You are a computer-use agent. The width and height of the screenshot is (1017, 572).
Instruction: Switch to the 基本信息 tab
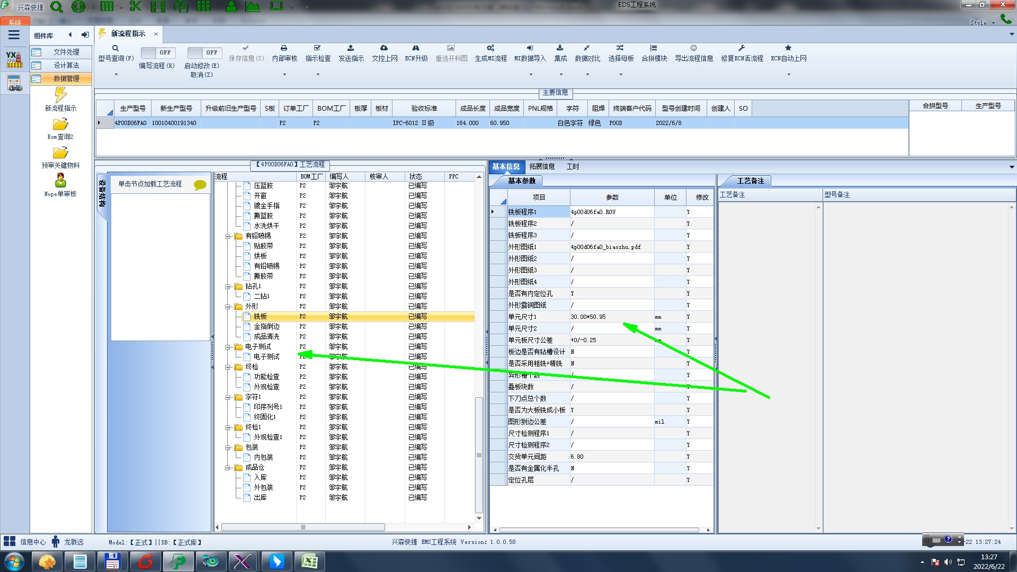(506, 166)
